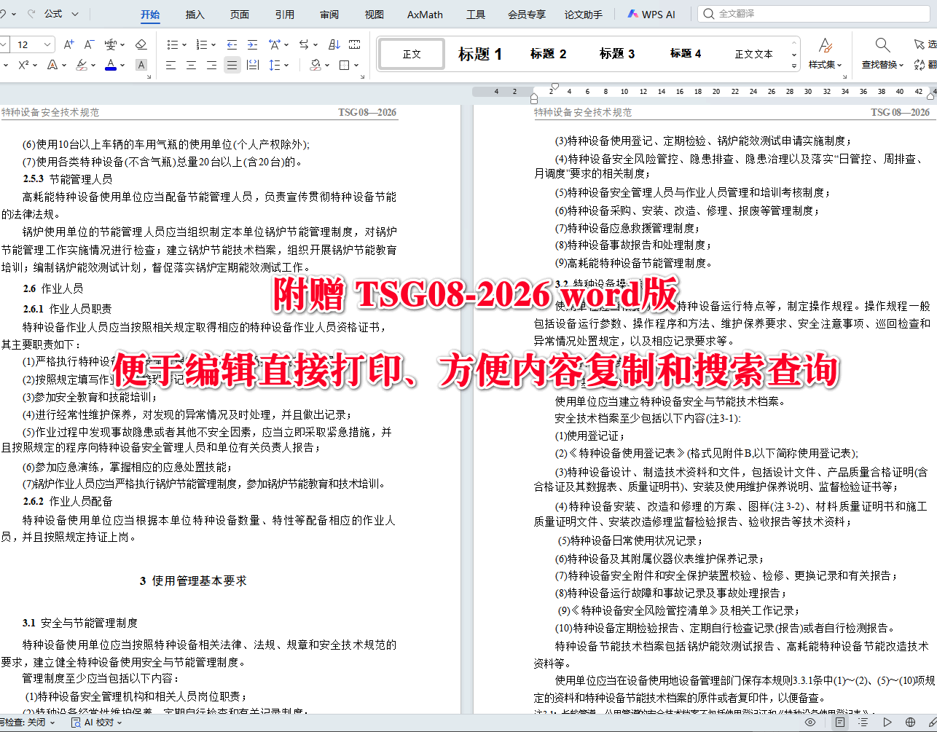Open the line spacing dropdown
This screenshot has height=732, width=937.
277,65
